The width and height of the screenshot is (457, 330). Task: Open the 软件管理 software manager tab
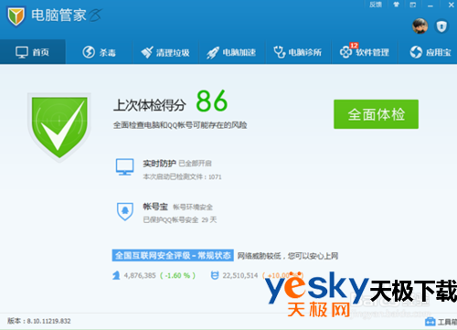pyautogui.click(x=365, y=52)
